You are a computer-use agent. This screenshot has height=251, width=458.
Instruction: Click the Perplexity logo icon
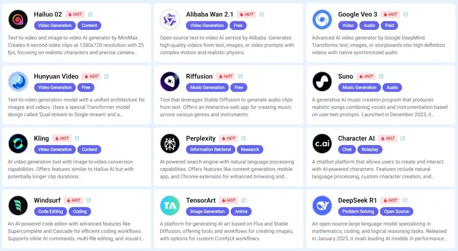click(170, 144)
